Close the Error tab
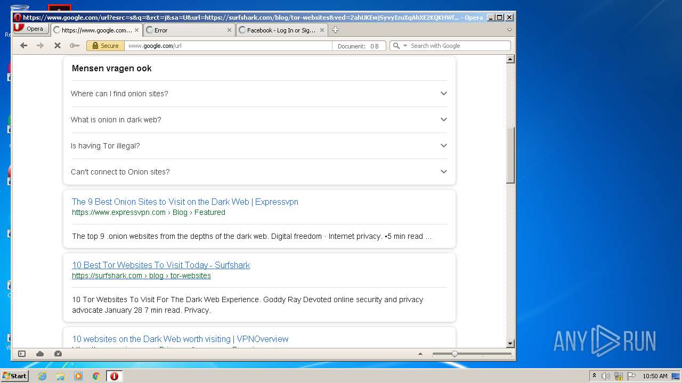682x383 pixels. click(230, 30)
